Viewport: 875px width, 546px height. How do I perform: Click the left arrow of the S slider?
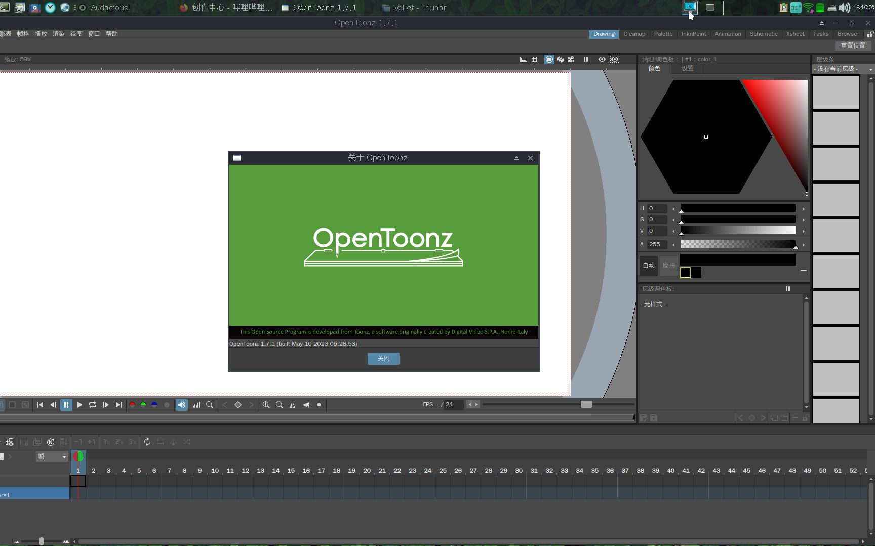673,220
